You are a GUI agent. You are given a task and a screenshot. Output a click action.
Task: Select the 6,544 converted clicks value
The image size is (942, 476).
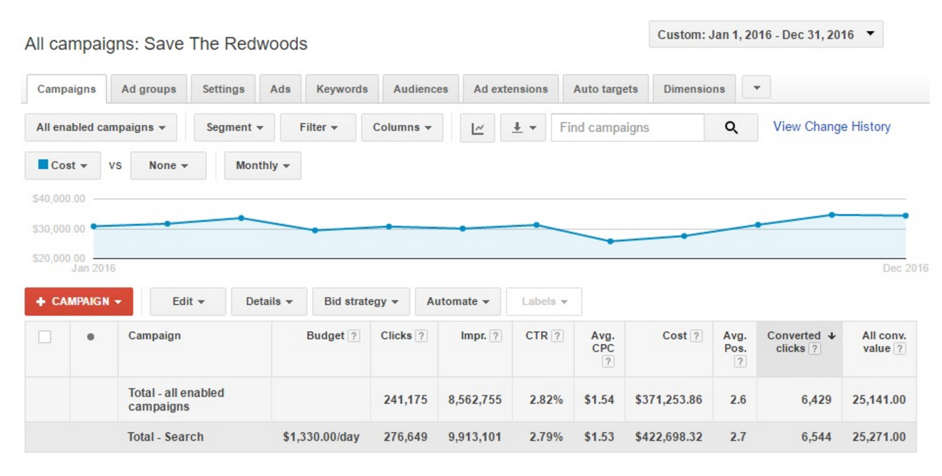(x=816, y=437)
